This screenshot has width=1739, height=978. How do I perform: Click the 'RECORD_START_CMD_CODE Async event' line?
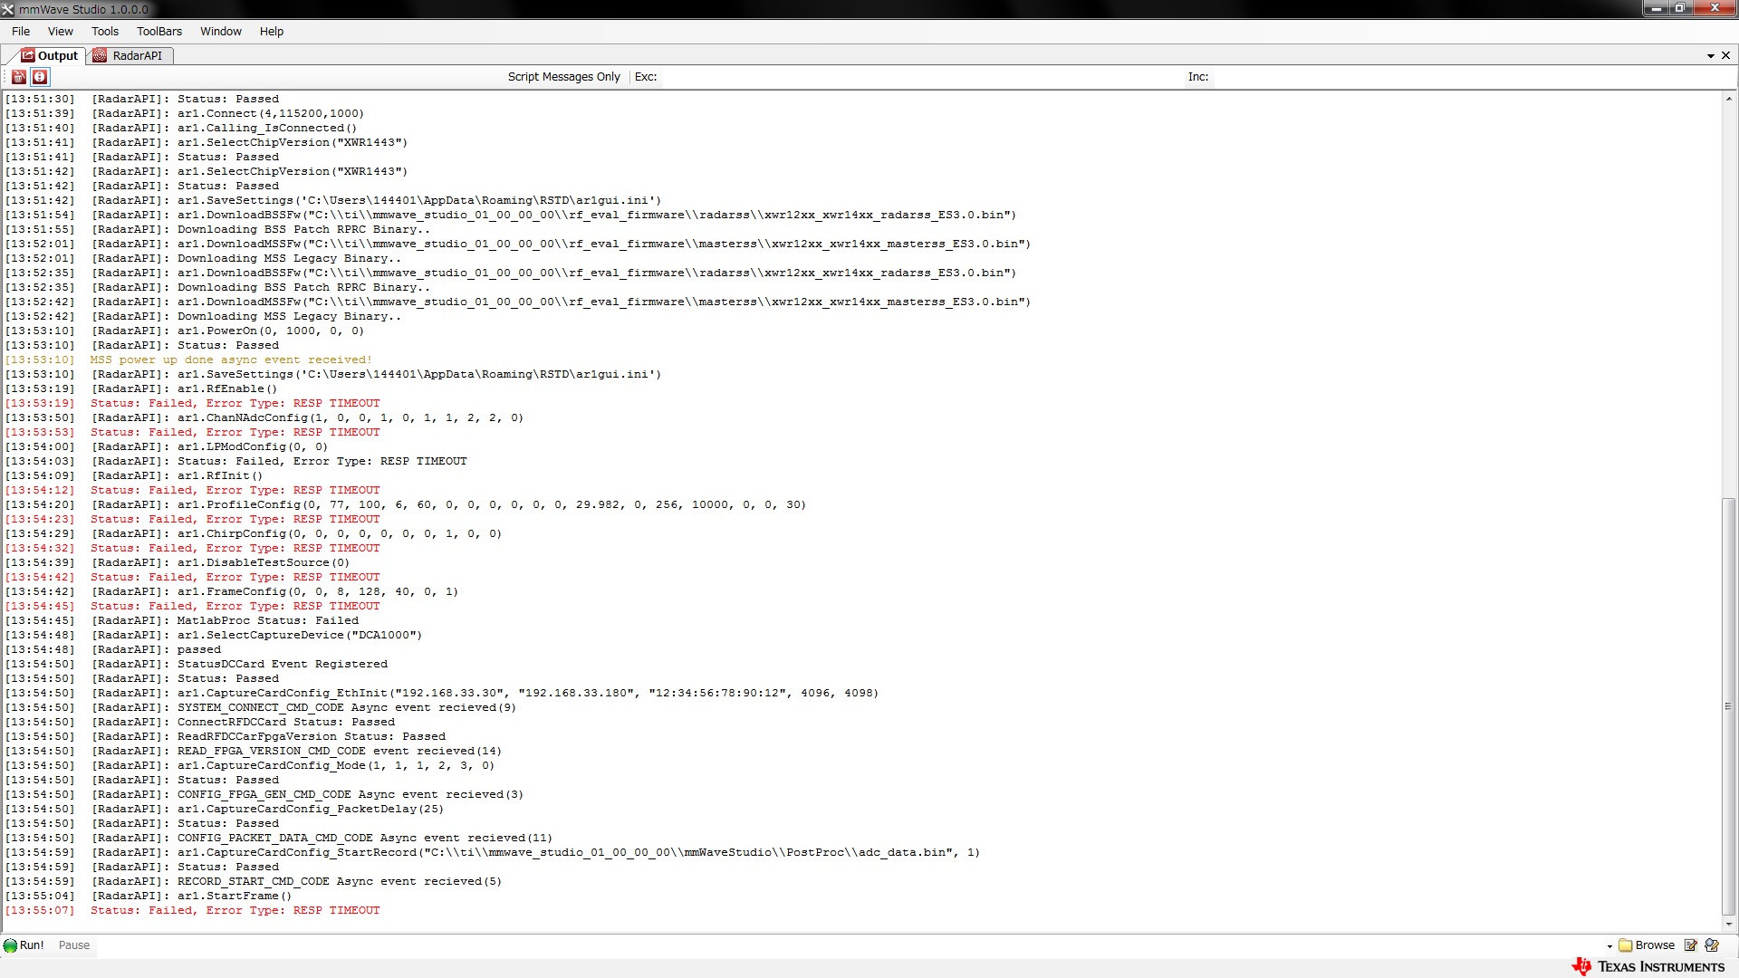pyautogui.click(x=253, y=881)
